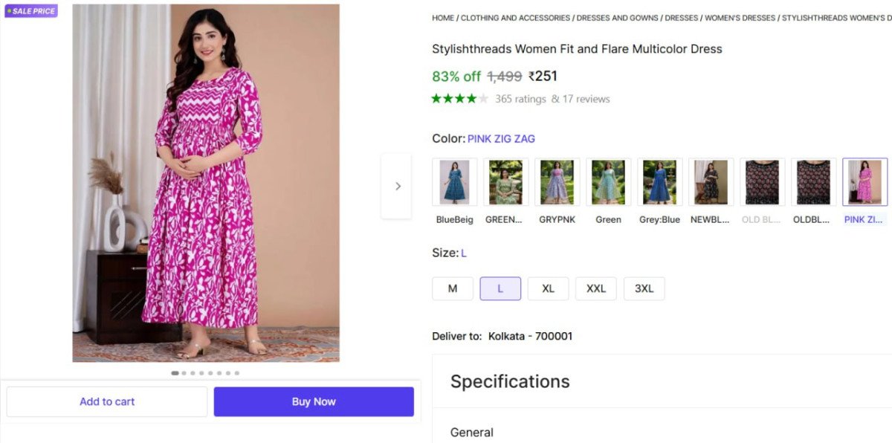Change delivery location Kolkata - 700001
This screenshot has width=892, height=443.
530,336
